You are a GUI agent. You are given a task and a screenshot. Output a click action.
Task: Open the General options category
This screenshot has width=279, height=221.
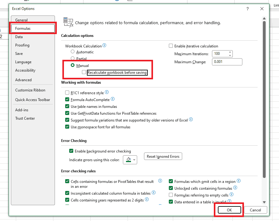[33, 20]
